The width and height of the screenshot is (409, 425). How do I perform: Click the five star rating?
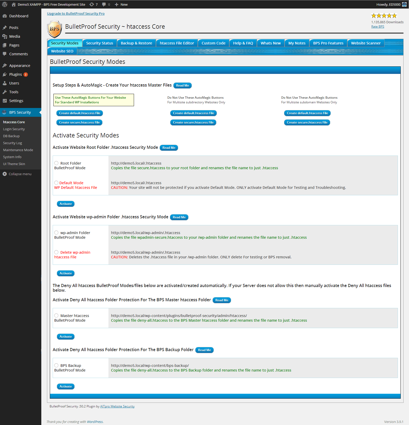[384, 16]
